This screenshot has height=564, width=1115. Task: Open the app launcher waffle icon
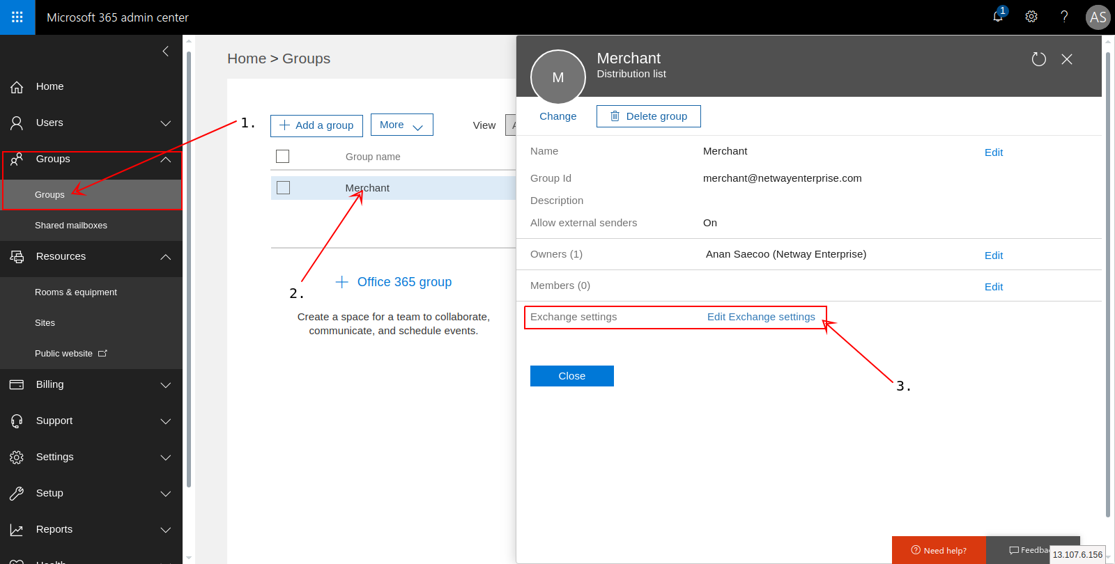(x=17, y=17)
